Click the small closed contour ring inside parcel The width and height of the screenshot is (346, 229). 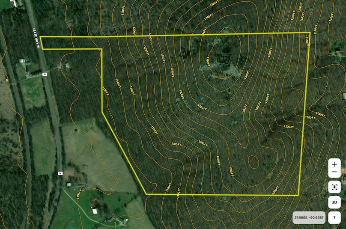(x=253, y=162)
